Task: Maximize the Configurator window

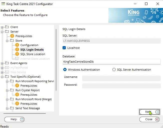Action: [x=146, y=4]
